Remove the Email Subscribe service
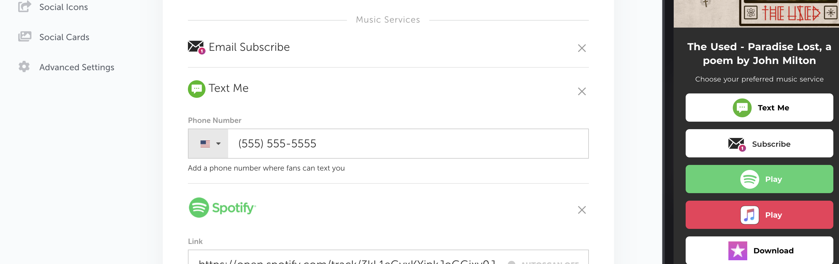Screen dimensions: 839x264 click(582, 48)
